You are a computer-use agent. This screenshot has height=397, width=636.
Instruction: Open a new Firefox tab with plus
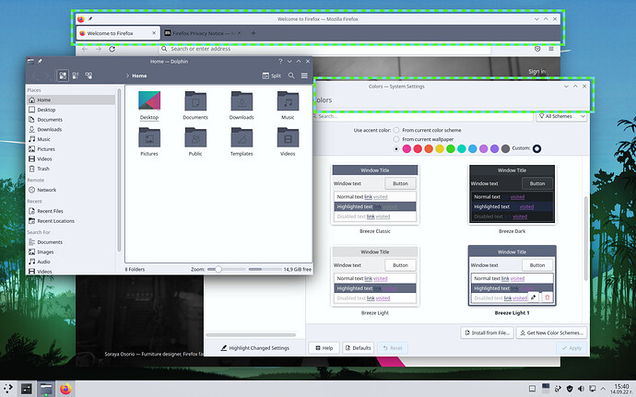click(x=253, y=33)
